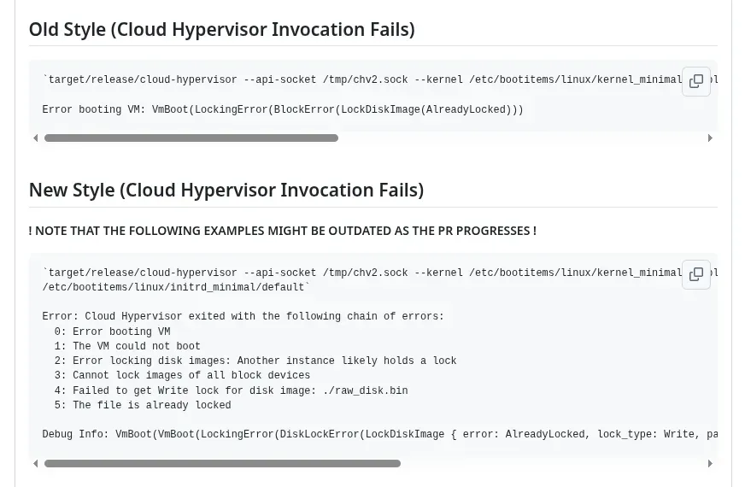Click empty scrollbar track under New Style block
This screenshot has width=745, height=487.
pos(553,463)
